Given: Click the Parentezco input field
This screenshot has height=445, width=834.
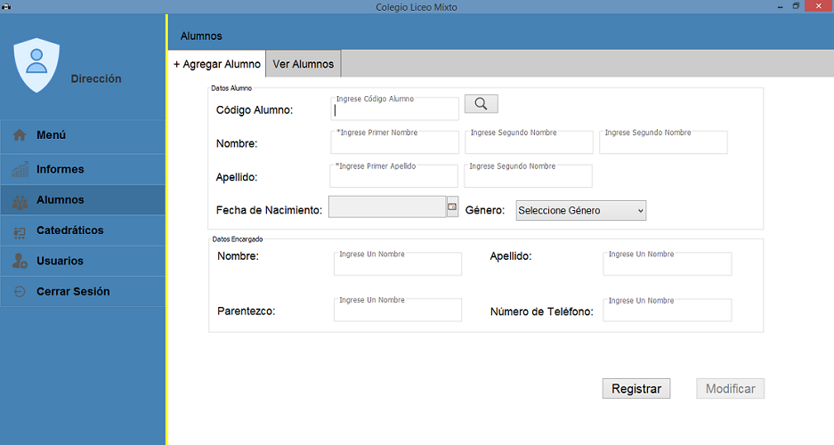Looking at the screenshot, I should [x=398, y=310].
